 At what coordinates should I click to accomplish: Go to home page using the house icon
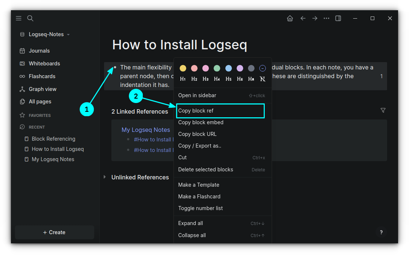(290, 18)
